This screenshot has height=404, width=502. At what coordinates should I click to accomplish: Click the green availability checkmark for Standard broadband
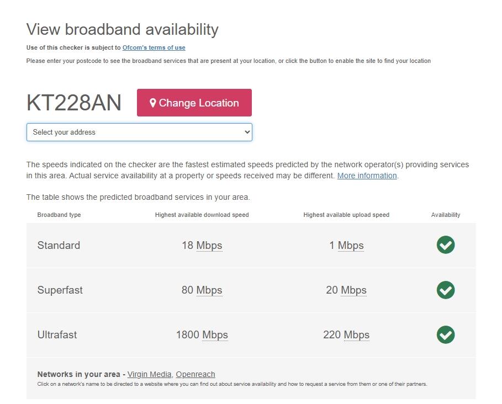[446, 245]
